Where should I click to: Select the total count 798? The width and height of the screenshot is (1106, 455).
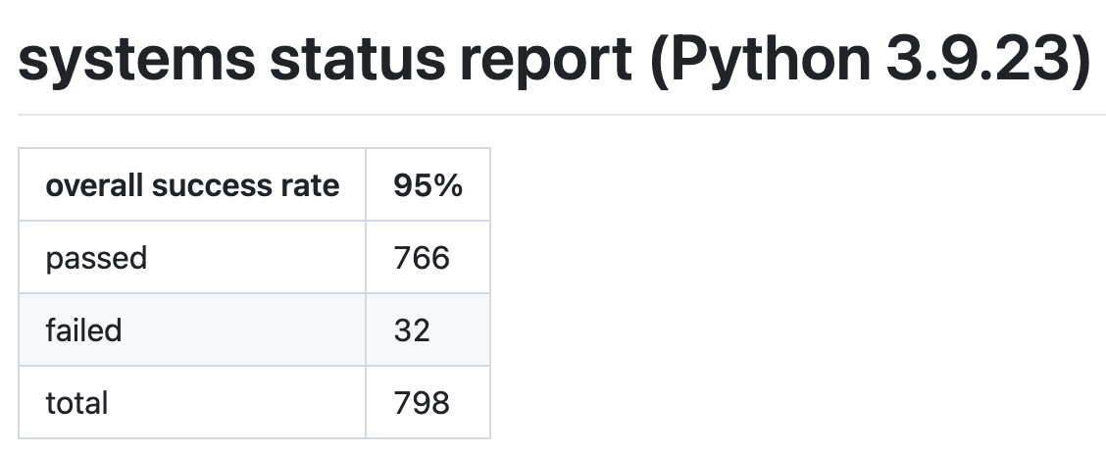421,403
